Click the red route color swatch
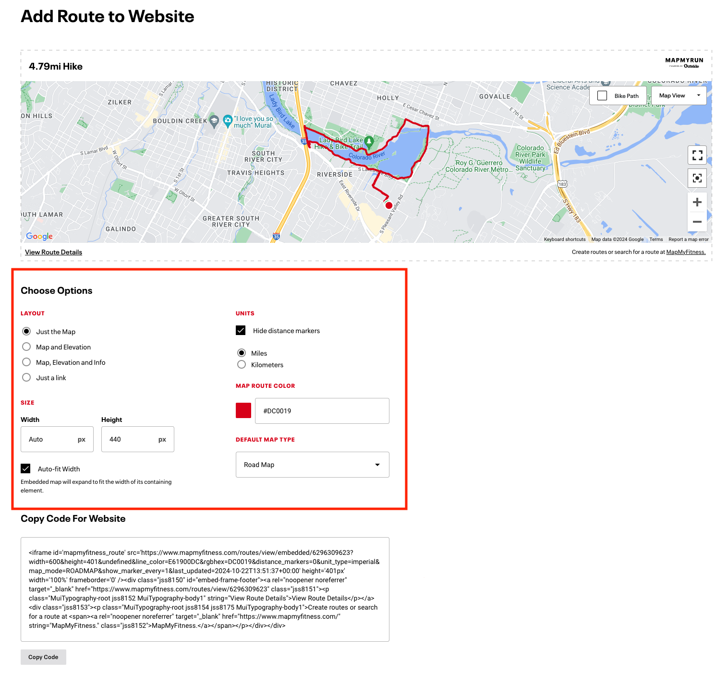The height and width of the screenshot is (684, 716). click(243, 410)
